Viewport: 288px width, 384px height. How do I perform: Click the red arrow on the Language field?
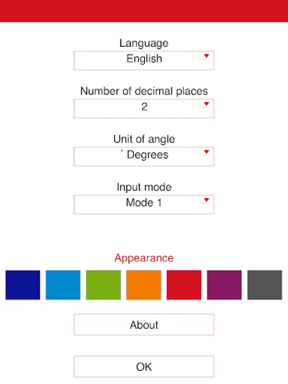pos(207,56)
